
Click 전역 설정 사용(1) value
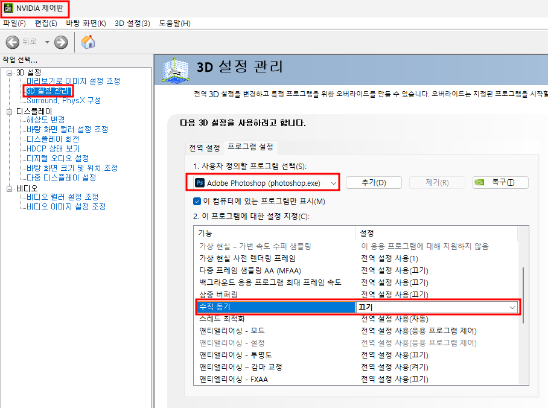pyautogui.click(x=390, y=259)
